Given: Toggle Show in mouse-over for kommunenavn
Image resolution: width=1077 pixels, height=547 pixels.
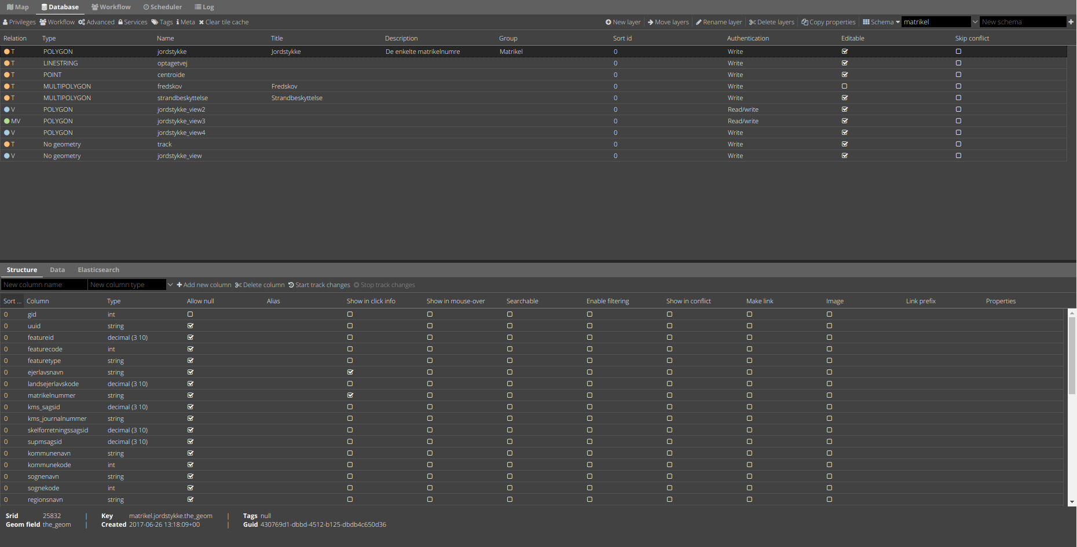Looking at the screenshot, I should [x=430, y=453].
